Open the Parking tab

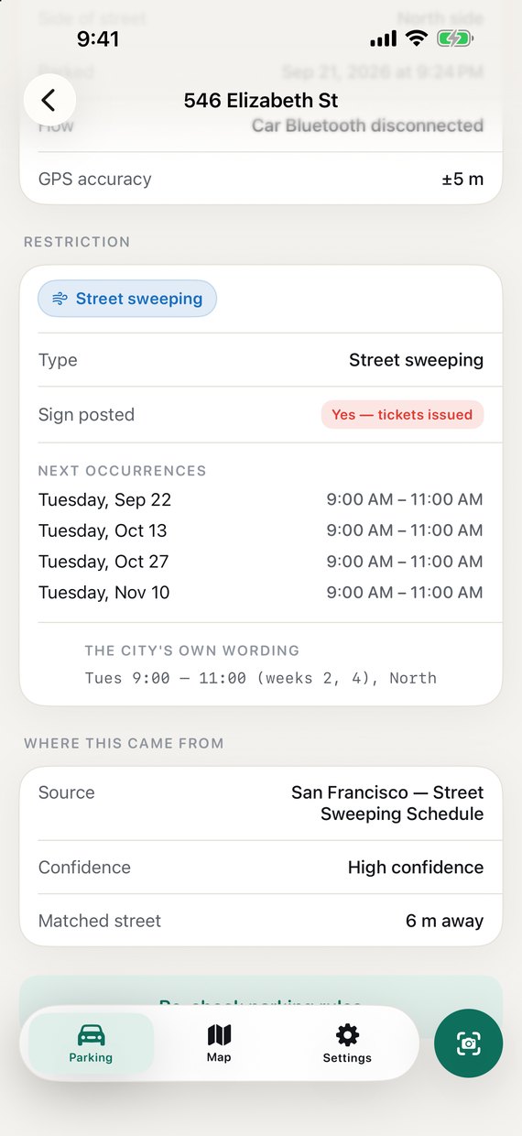pos(91,1043)
